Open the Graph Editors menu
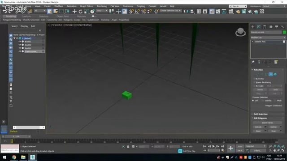Viewport: 287px width, 161px height. (x=87, y=6)
